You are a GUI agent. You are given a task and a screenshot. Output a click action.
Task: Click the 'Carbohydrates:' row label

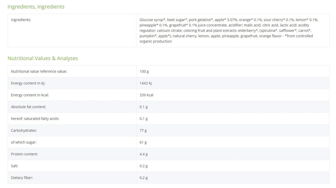(24, 130)
